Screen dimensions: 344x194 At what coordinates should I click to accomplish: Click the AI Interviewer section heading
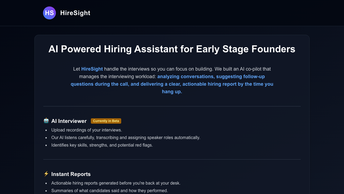click(69, 121)
